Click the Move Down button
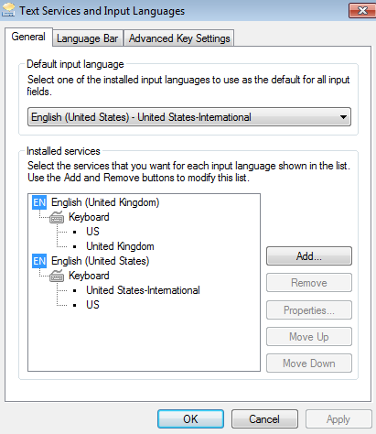The height and width of the screenshot is (434, 376). pos(309,363)
